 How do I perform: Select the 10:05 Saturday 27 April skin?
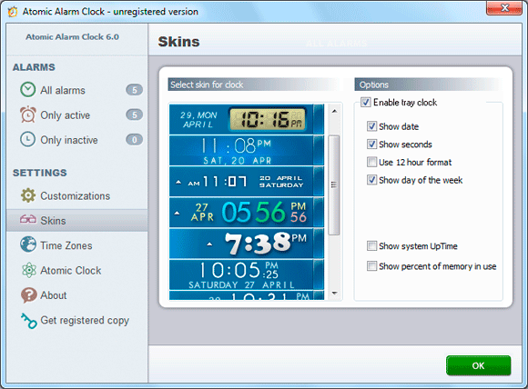point(247,274)
